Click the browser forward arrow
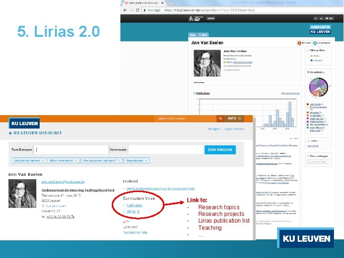 coord(131,10)
